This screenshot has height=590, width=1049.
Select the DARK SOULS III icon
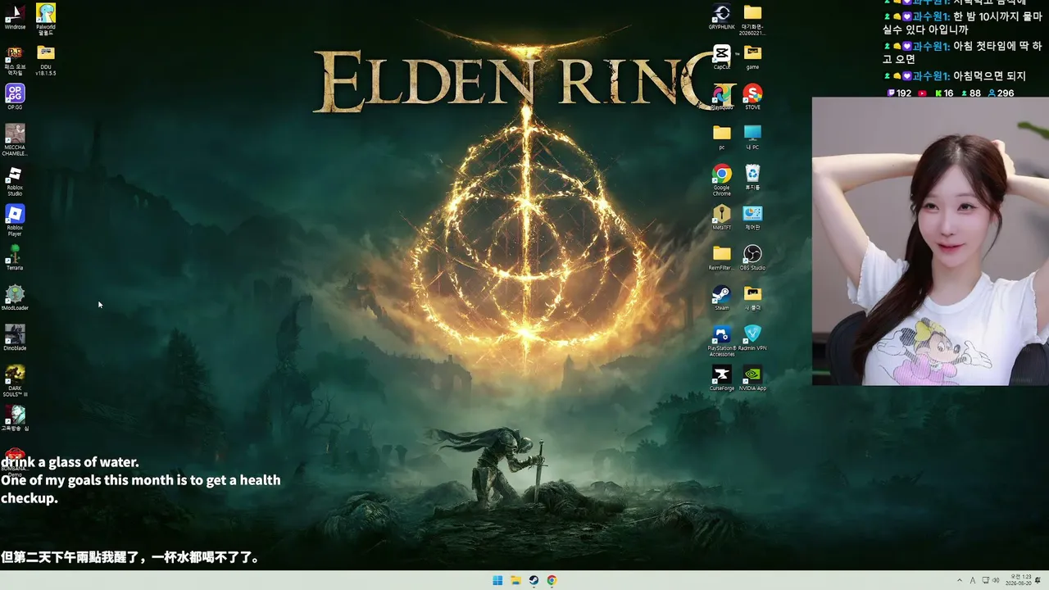15,380
